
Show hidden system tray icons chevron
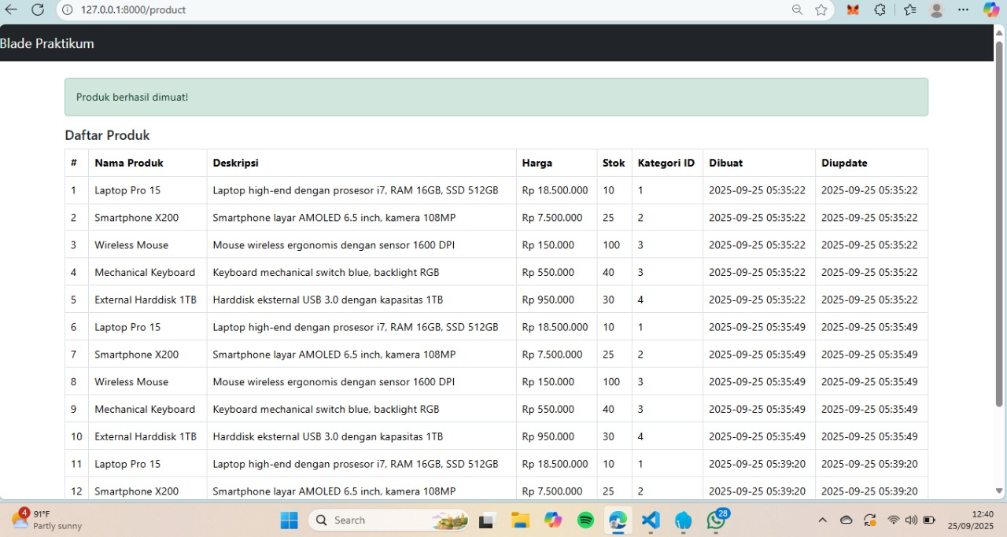[822, 520]
